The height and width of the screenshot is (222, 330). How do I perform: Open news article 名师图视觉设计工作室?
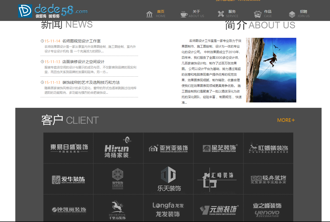point(81,41)
